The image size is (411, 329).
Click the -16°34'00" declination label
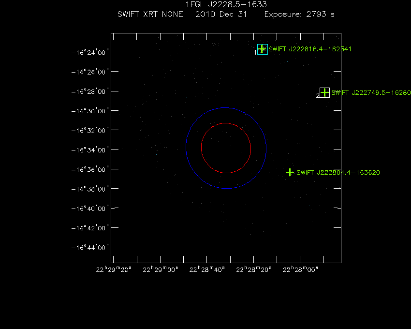pos(90,150)
